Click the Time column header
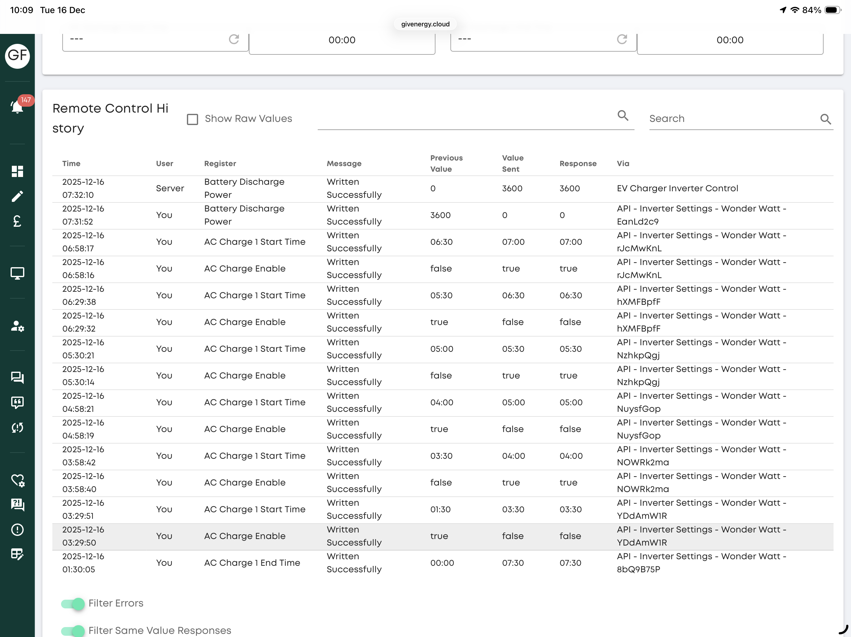851x637 pixels. (x=72, y=164)
